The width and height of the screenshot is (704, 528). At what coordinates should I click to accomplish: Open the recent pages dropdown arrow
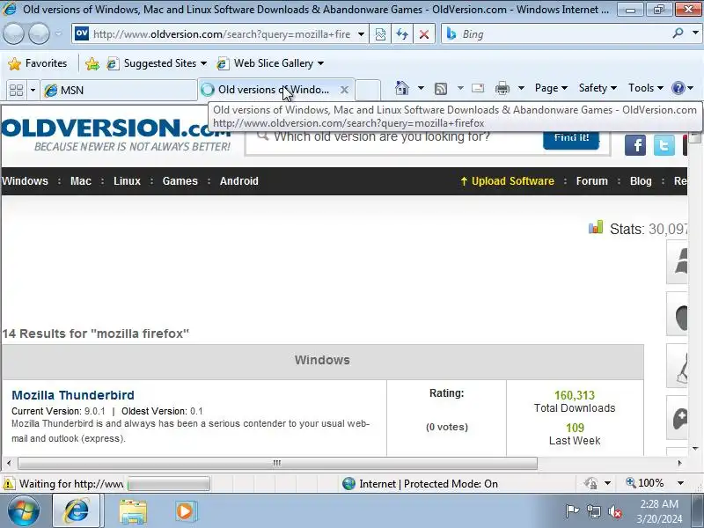[x=59, y=33]
